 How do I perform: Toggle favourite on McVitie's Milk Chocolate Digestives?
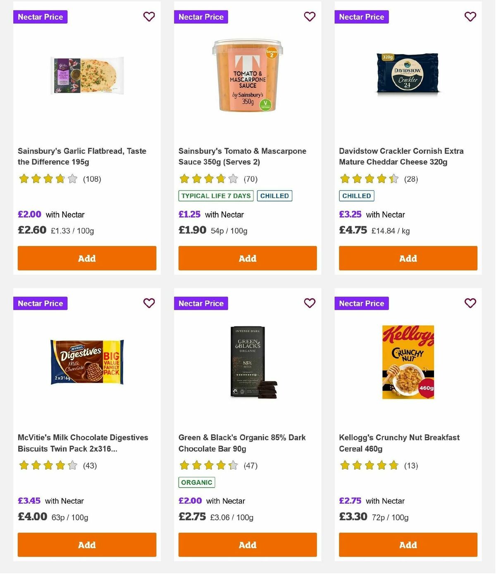point(149,303)
